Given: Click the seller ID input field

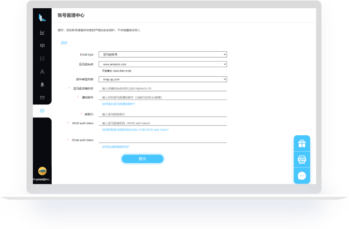Looking at the screenshot, I should pyautogui.click(x=163, y=114).
